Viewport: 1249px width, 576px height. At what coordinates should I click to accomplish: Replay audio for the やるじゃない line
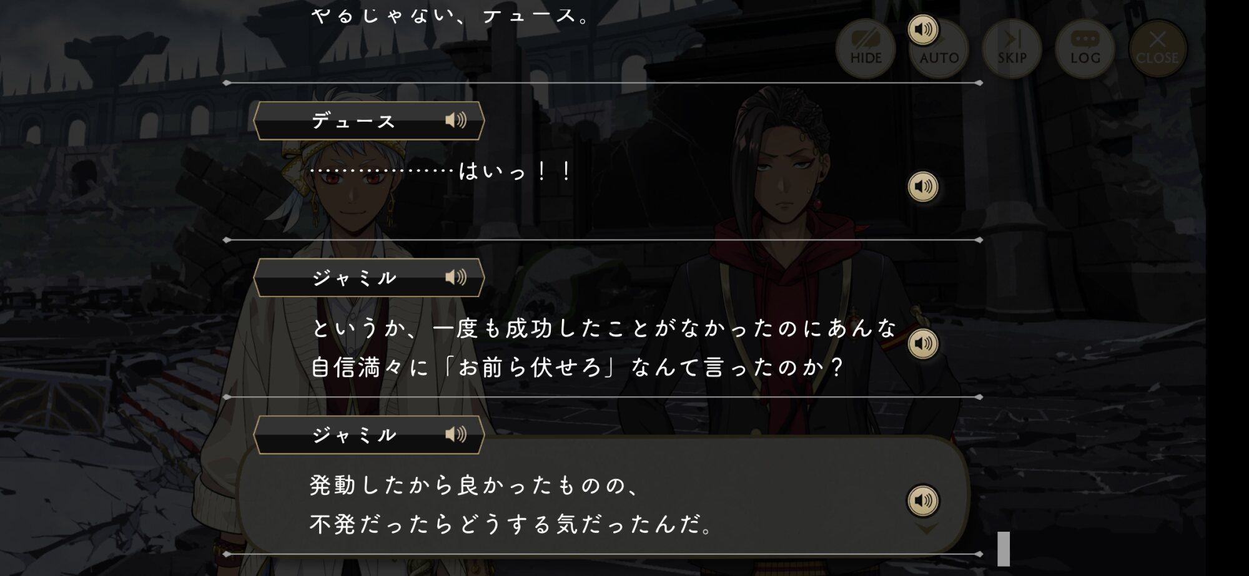pyautogui.click(x=922, y=29)
